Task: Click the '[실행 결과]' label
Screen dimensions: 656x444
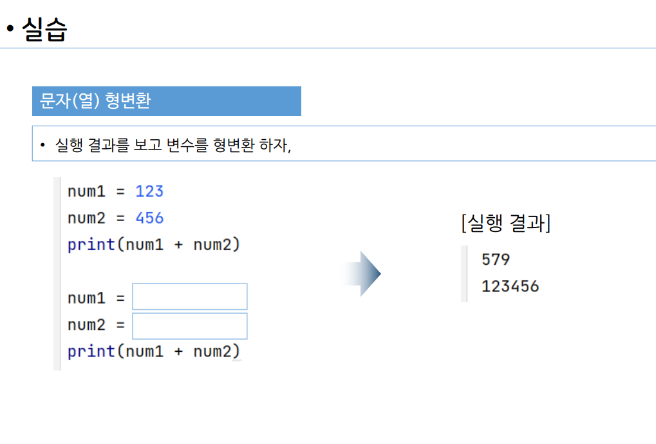Action: click(505, 222)
